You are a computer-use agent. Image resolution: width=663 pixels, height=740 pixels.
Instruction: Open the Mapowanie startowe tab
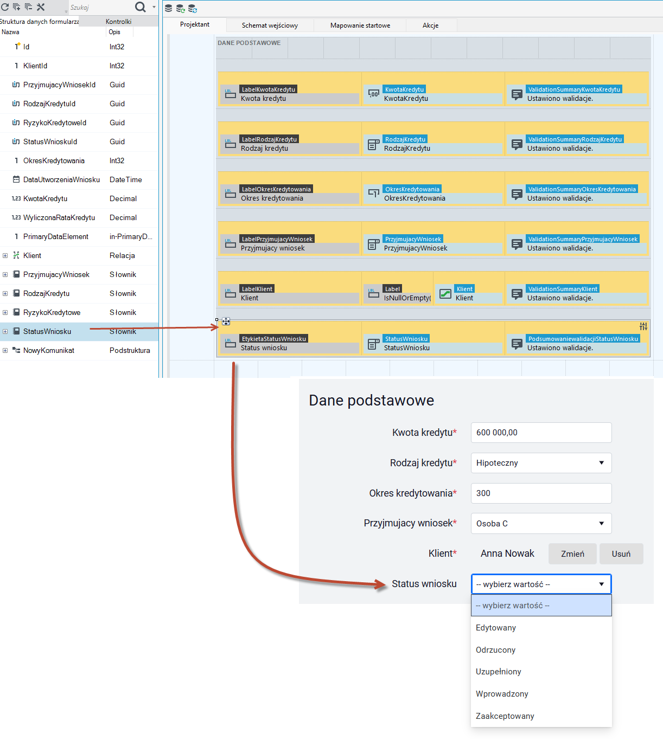tap(360, 25)
